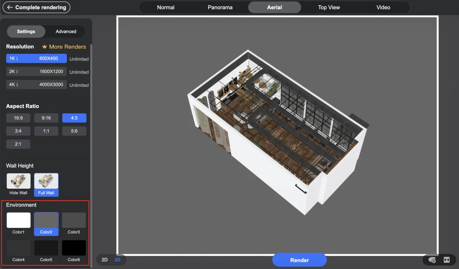Open the Advanced settings tab
The width and height of the screenshot is (459, 269).
tap(66, 32)
